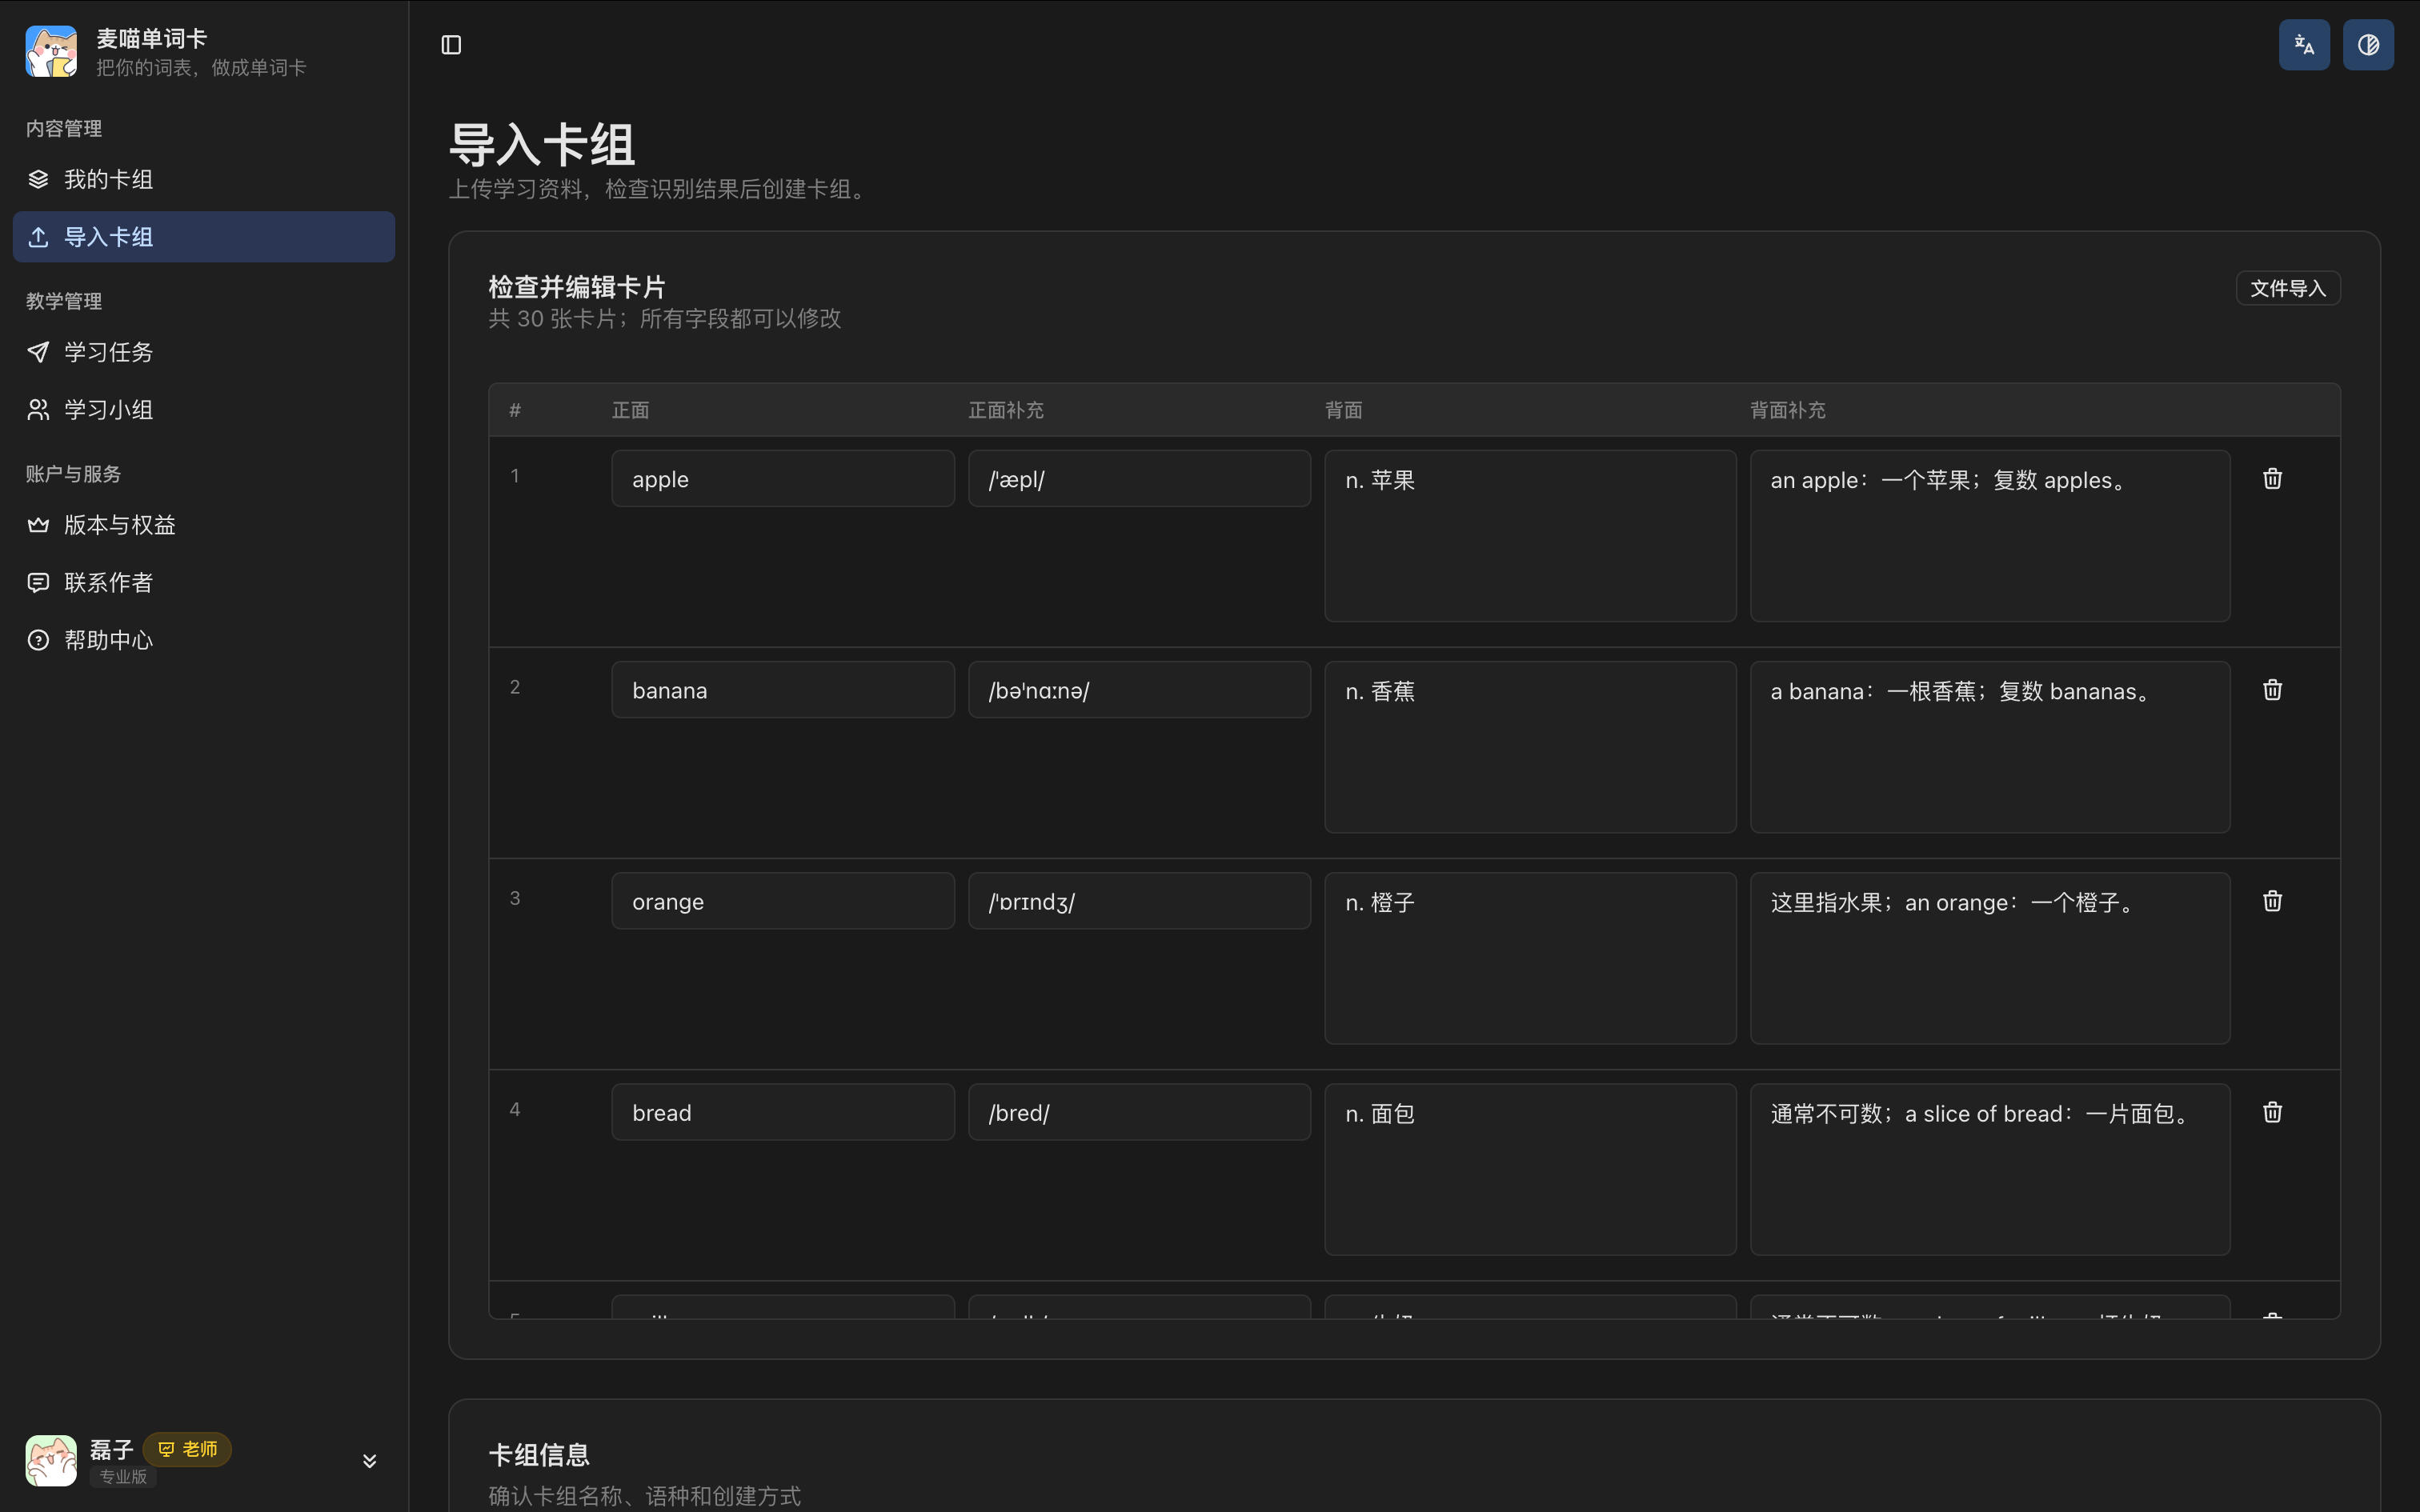Edit the front field 'orange'
Image resolution: width=2420 pixels, height=1512 pixels.
[x=783, y=901]
